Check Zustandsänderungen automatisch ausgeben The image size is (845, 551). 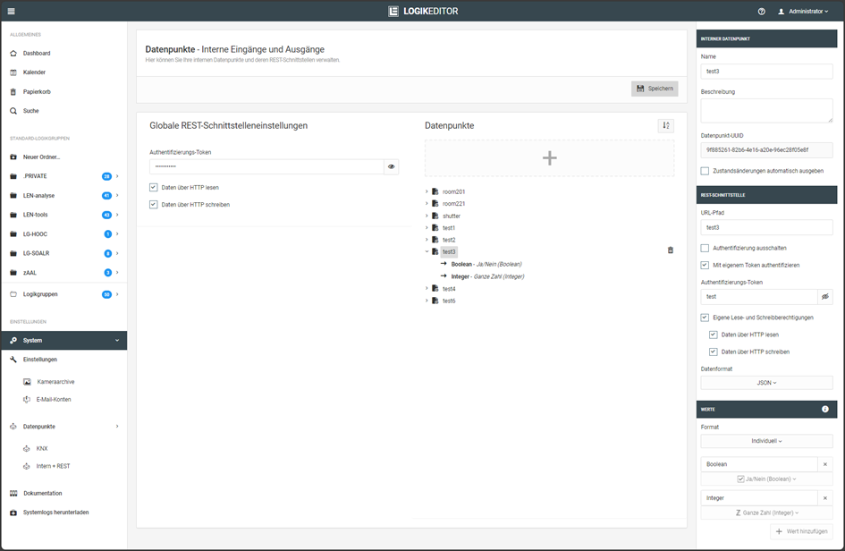(706, 171)
